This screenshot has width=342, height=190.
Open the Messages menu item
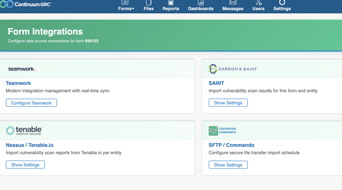[233, 8]
